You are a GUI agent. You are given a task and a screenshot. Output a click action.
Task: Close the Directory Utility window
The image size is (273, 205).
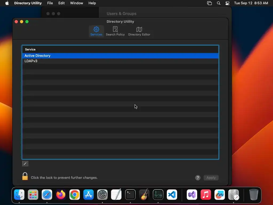coord(16,22)
